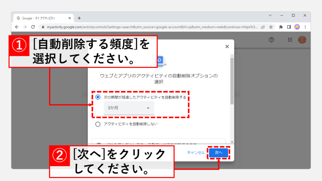The image size is (322, 181).
Task: Open the Extensions puzzle icon
Action: [x=281, y=27]
